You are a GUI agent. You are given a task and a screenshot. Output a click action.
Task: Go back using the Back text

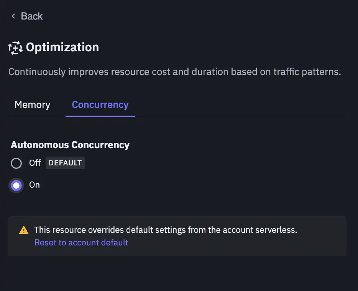(x=32, y=16)
